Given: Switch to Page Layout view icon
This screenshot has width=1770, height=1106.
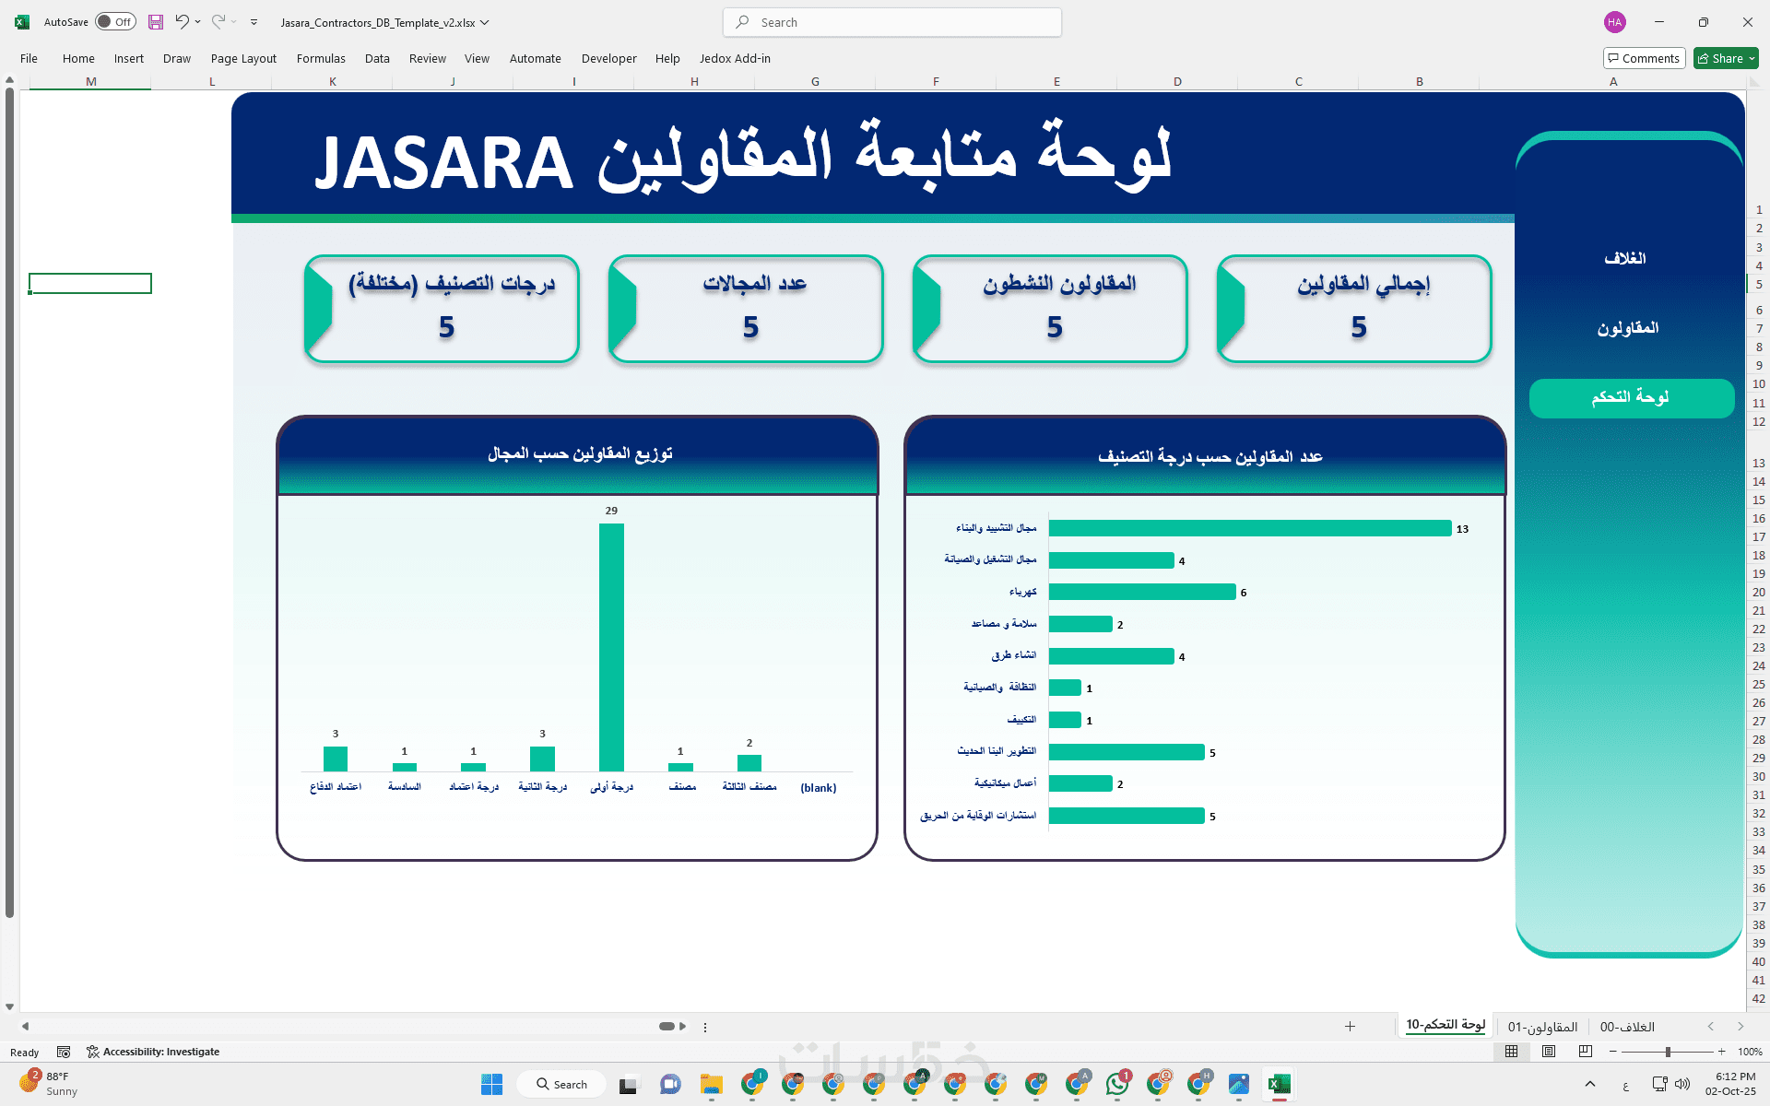Looking at the screenshot, I should click(x=1549, y=1052).
